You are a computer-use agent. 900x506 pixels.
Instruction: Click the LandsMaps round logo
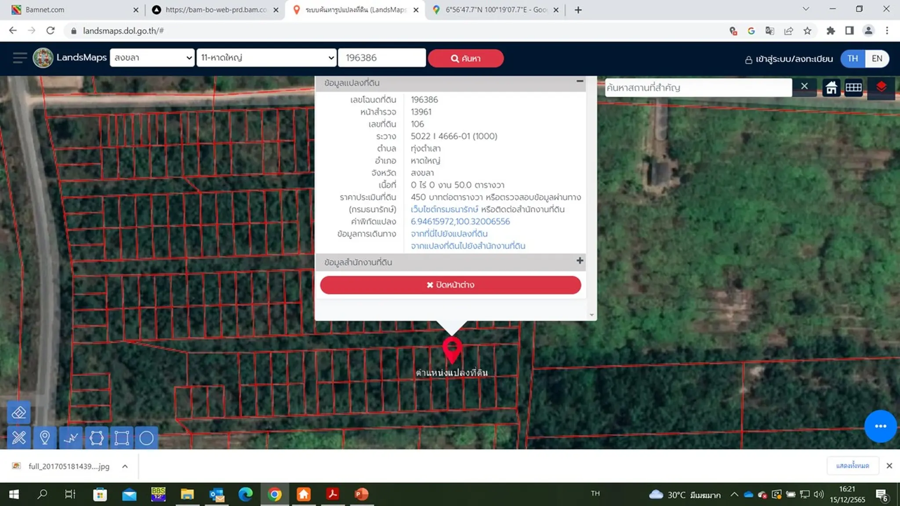43,58
